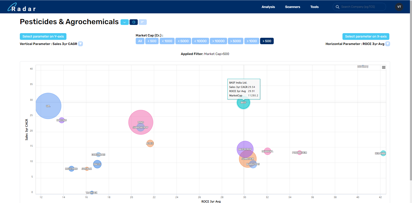Click the BASF bubble
This screenshot has height=203, width=412.
point(243,103)
